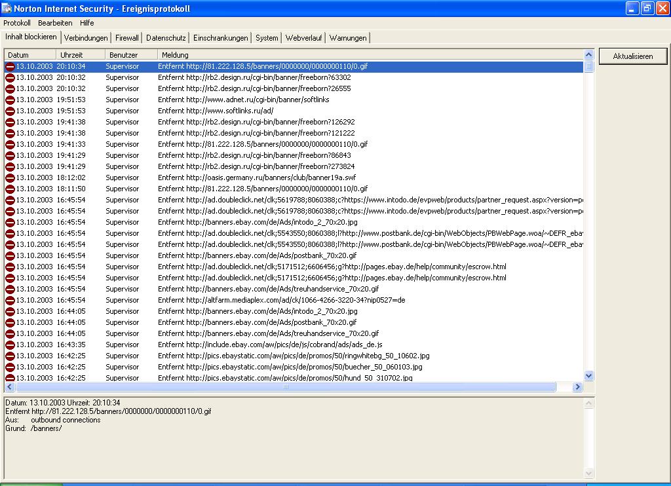Select first pages.ebay.de escrow.html row

(294, 267)
